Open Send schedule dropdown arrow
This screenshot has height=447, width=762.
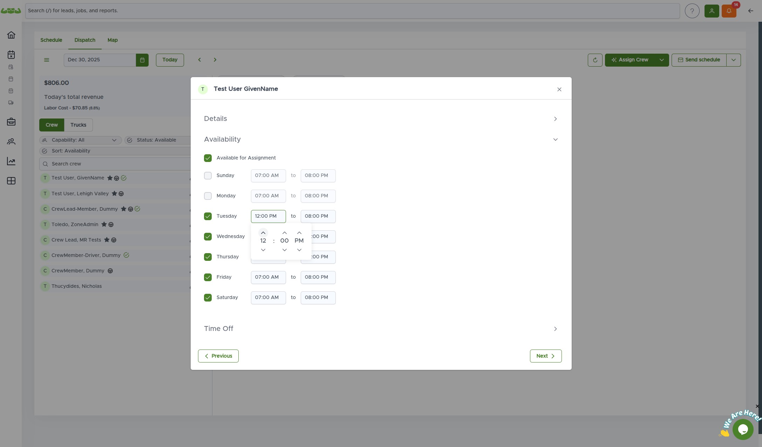point(734,60)
